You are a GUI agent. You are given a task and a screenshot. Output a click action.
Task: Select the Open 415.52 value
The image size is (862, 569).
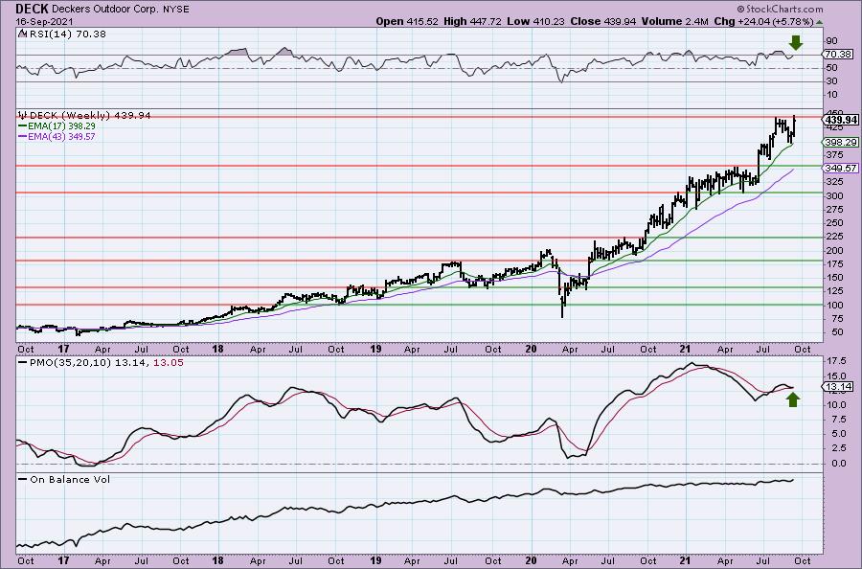click(407, 21)
